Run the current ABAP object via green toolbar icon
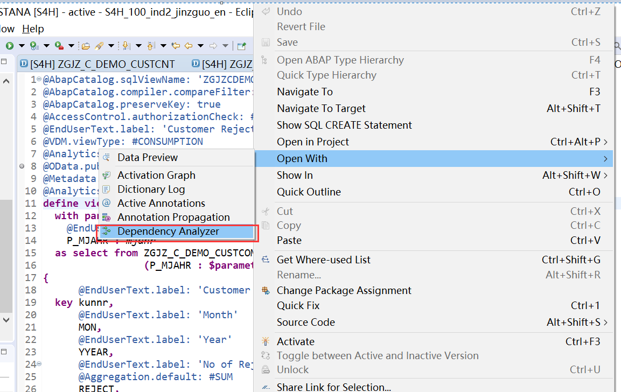The height and width of the screenshot is (392, 621). [9, 46]
